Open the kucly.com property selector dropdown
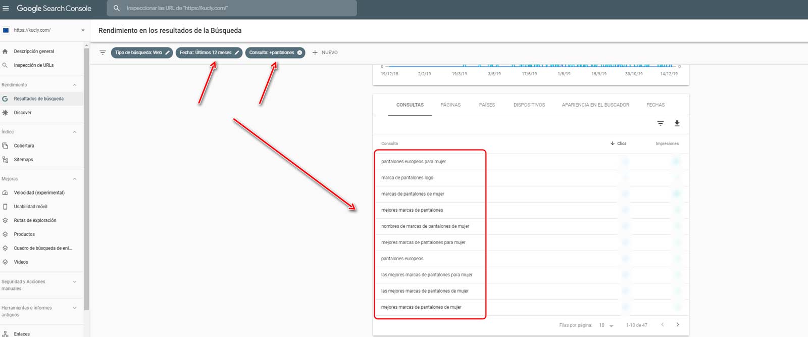Image resolution: width=808 pixels, height=337 pixels. [83, 30]
